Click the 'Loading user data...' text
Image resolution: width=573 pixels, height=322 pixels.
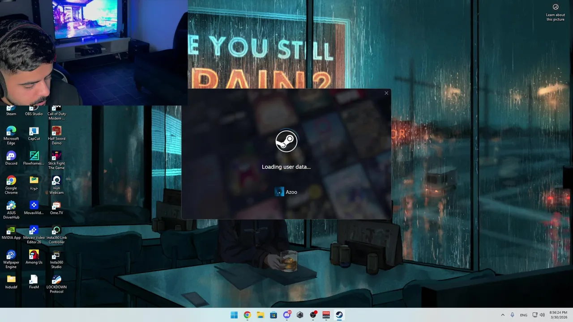click(286, 167)
